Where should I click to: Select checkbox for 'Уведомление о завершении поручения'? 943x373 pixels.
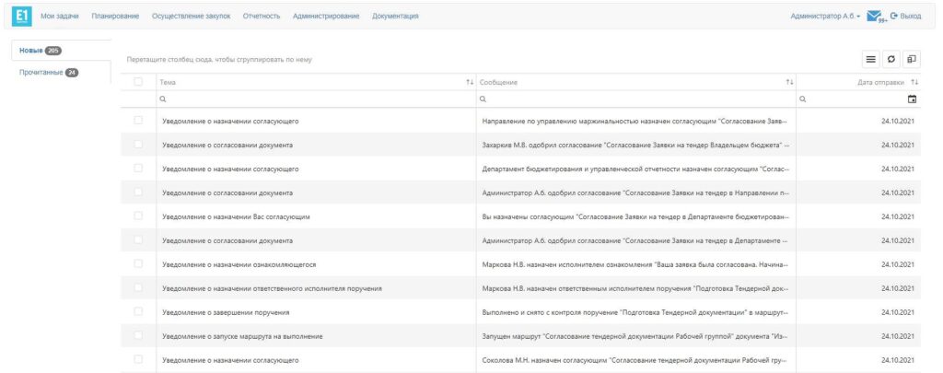pyautogui.click(x=138, y=312)
